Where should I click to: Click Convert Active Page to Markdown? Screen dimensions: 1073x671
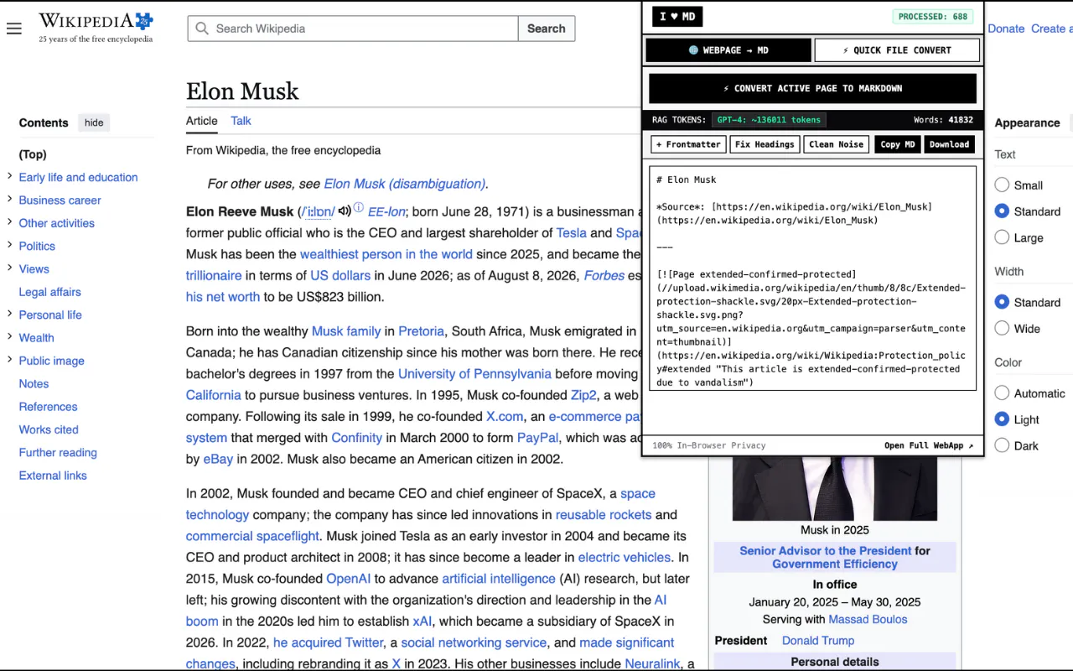pos(813,88)
